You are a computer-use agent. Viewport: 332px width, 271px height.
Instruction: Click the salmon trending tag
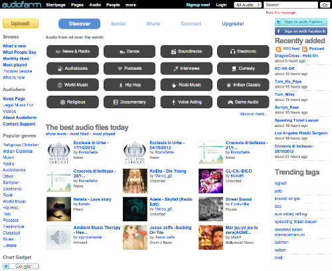tap(282, 242)
